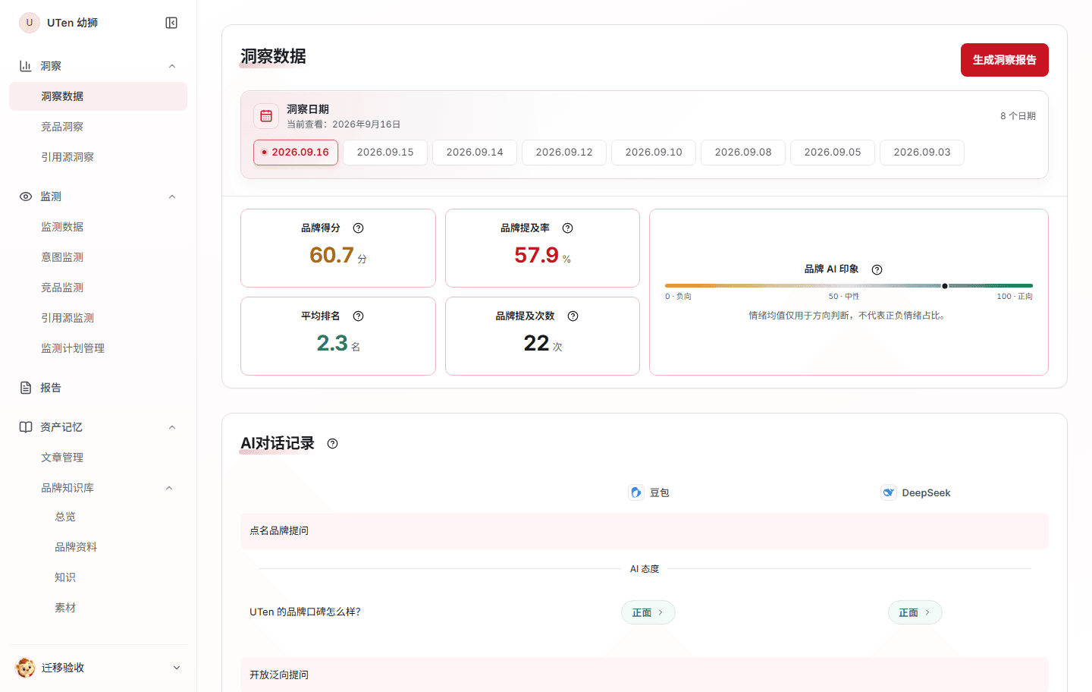The height and width of the screenshot is (692, 1092).
Task: Select the currently active 2026.09.16 date
Action: click(296, 153)
